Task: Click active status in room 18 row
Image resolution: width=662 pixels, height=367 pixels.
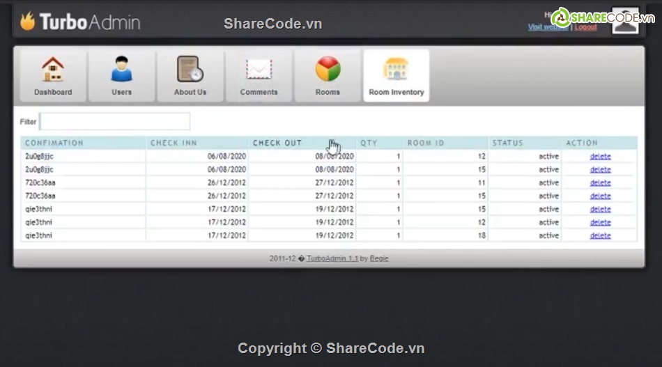Action: 548,235
